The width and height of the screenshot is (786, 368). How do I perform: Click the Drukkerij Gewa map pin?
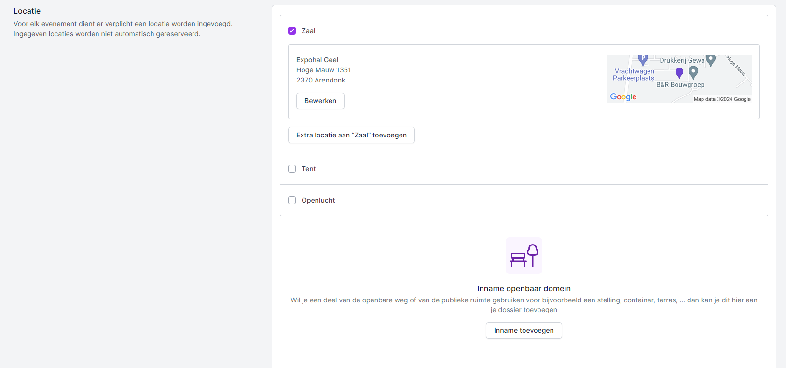pyautogui.click(x=710, y=60)
